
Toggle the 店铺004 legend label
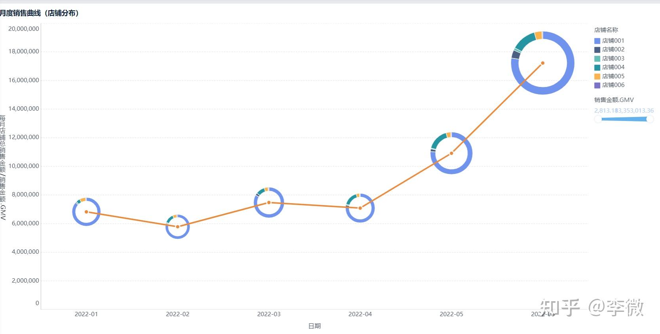pos(613,67)
